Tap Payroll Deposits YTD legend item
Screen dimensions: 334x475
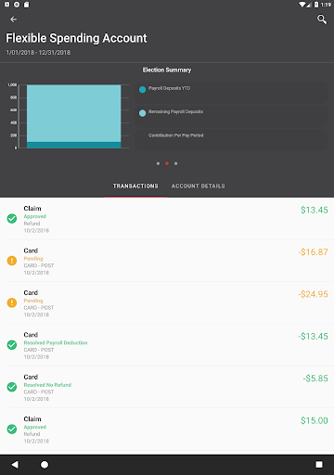pos(231,93)
